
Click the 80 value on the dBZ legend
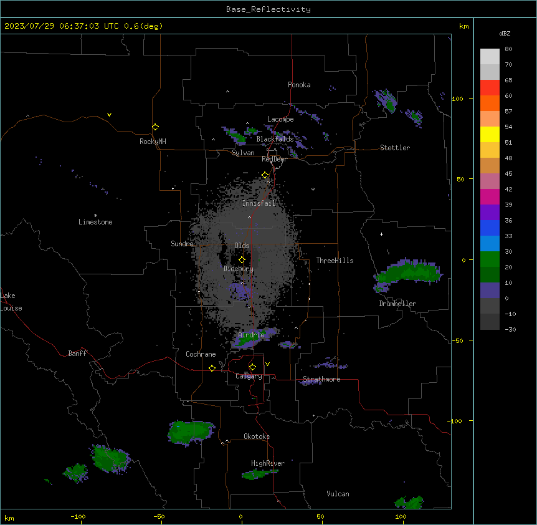click(x=508, y=49)
